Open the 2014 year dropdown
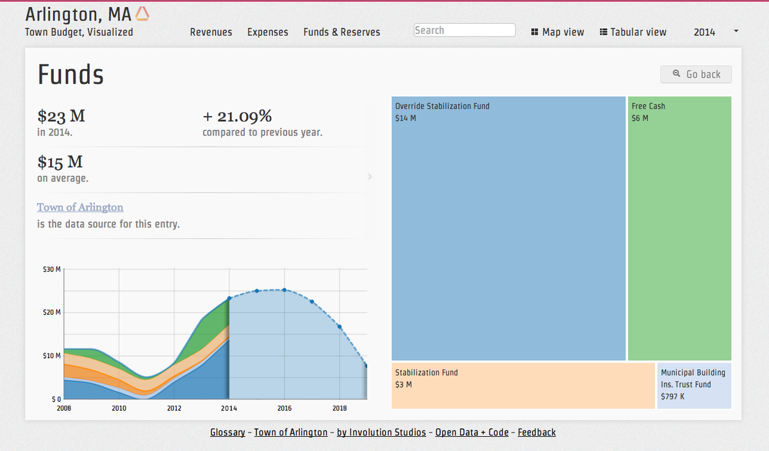The image size is (769, 451). point(716,32)
